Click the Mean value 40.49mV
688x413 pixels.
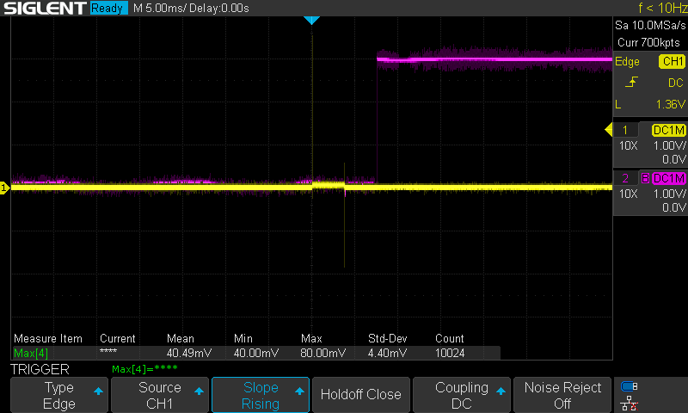click(189, 353)
